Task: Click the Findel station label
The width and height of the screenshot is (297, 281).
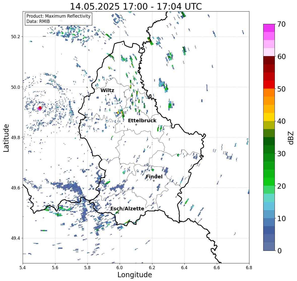Action: tap(154, 177)
